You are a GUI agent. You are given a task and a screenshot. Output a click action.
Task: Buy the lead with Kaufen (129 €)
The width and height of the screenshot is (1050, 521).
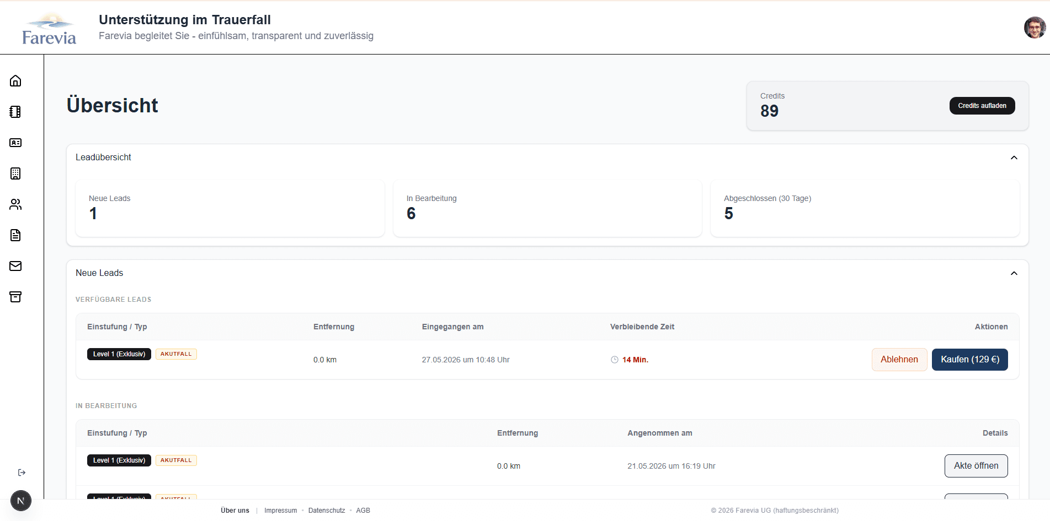[x=969, y=360]
